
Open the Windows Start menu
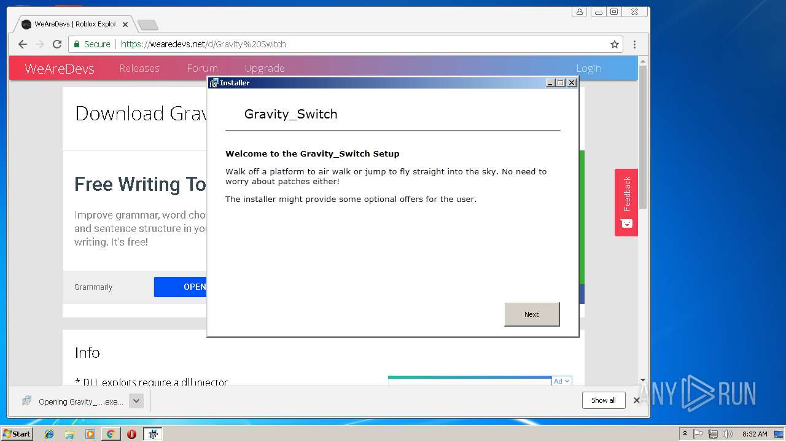tap(17, 433)
